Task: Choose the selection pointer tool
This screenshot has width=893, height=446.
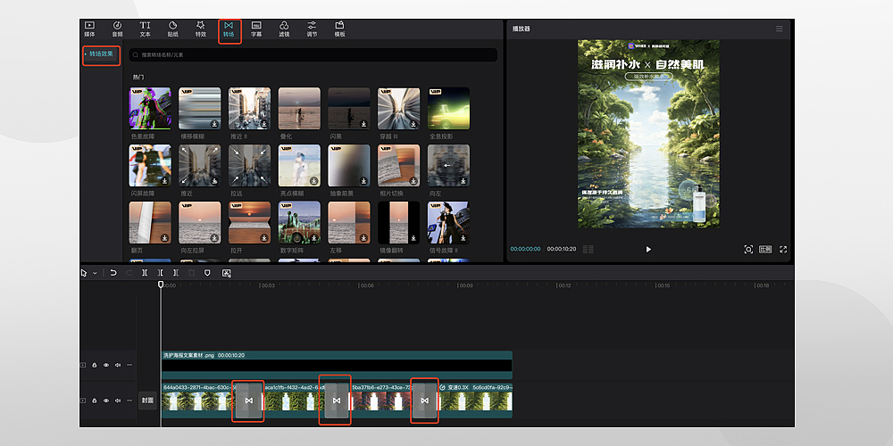Action: [x=84, y=273]
